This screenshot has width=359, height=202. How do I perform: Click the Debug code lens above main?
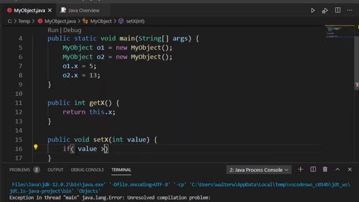[72, 30]
